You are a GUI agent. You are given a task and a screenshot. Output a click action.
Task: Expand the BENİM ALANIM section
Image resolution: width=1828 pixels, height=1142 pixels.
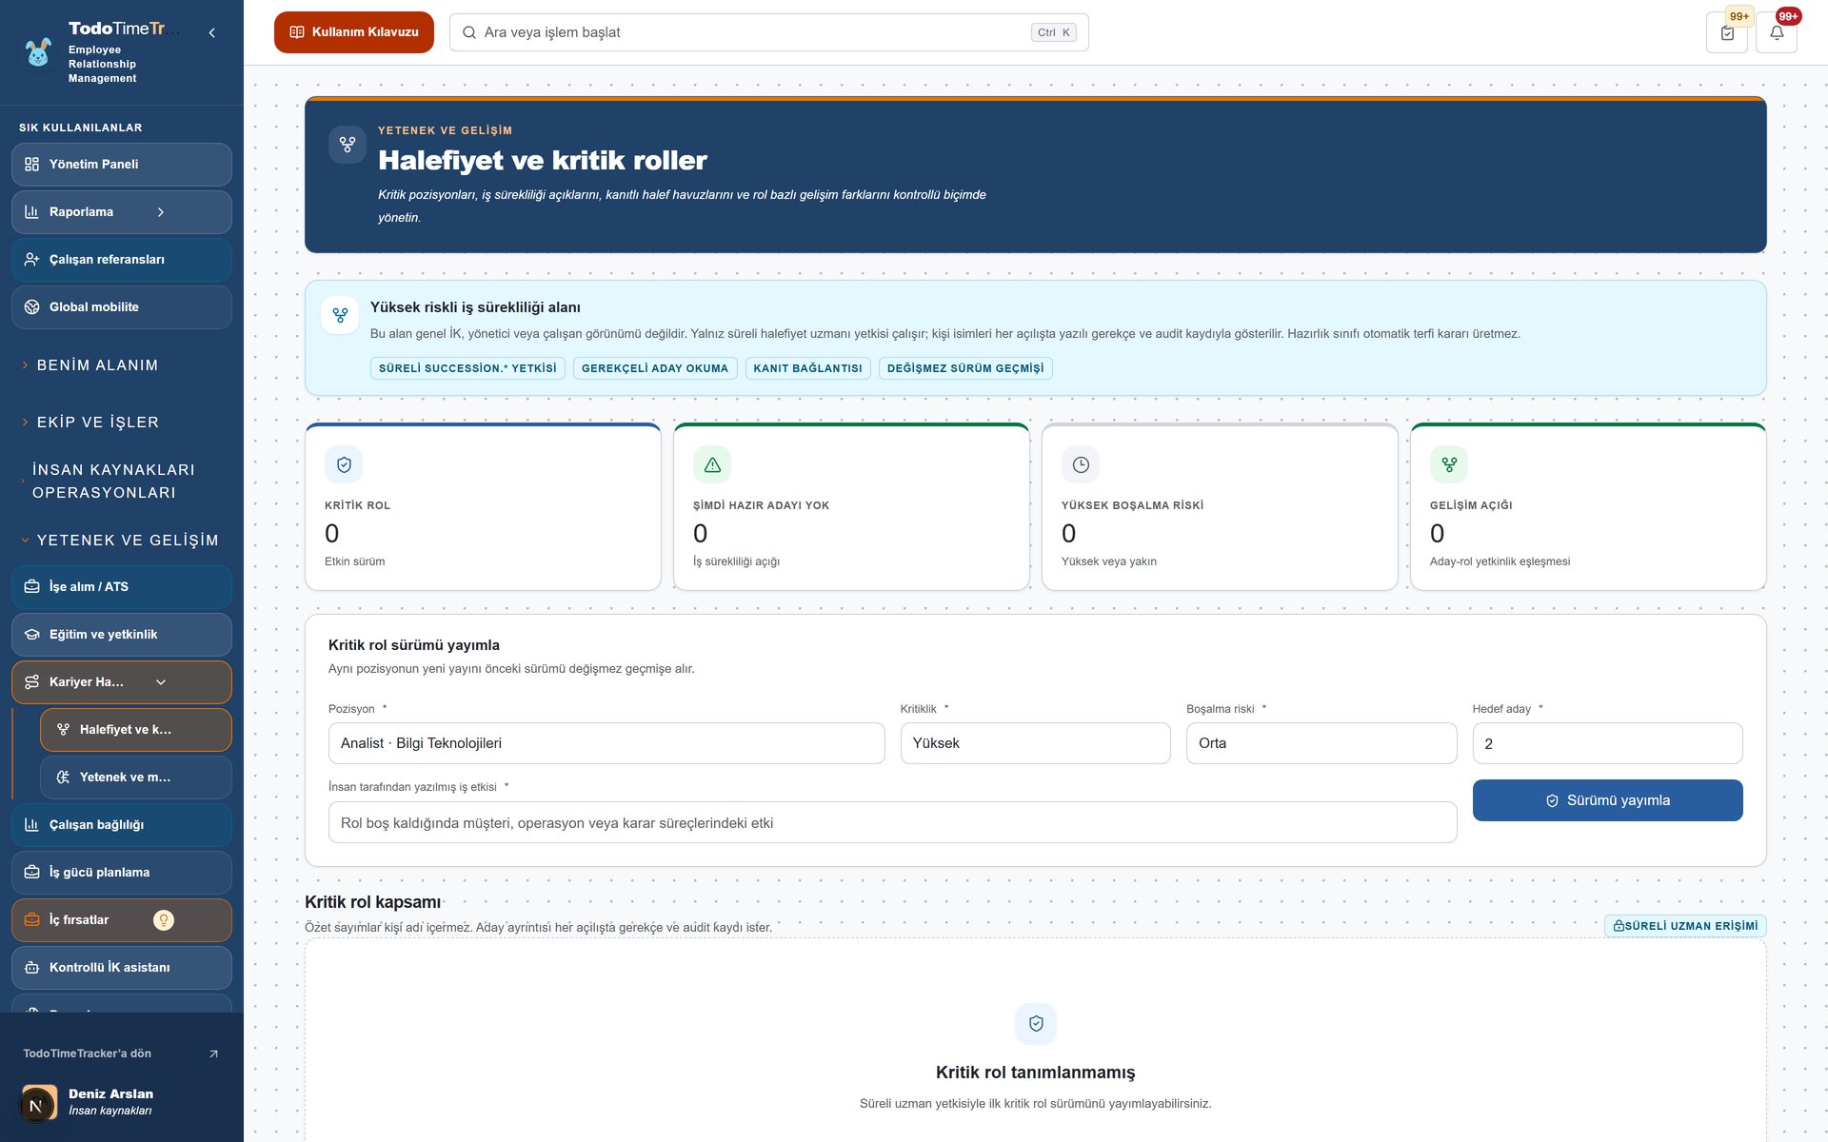tap(95, 365)
